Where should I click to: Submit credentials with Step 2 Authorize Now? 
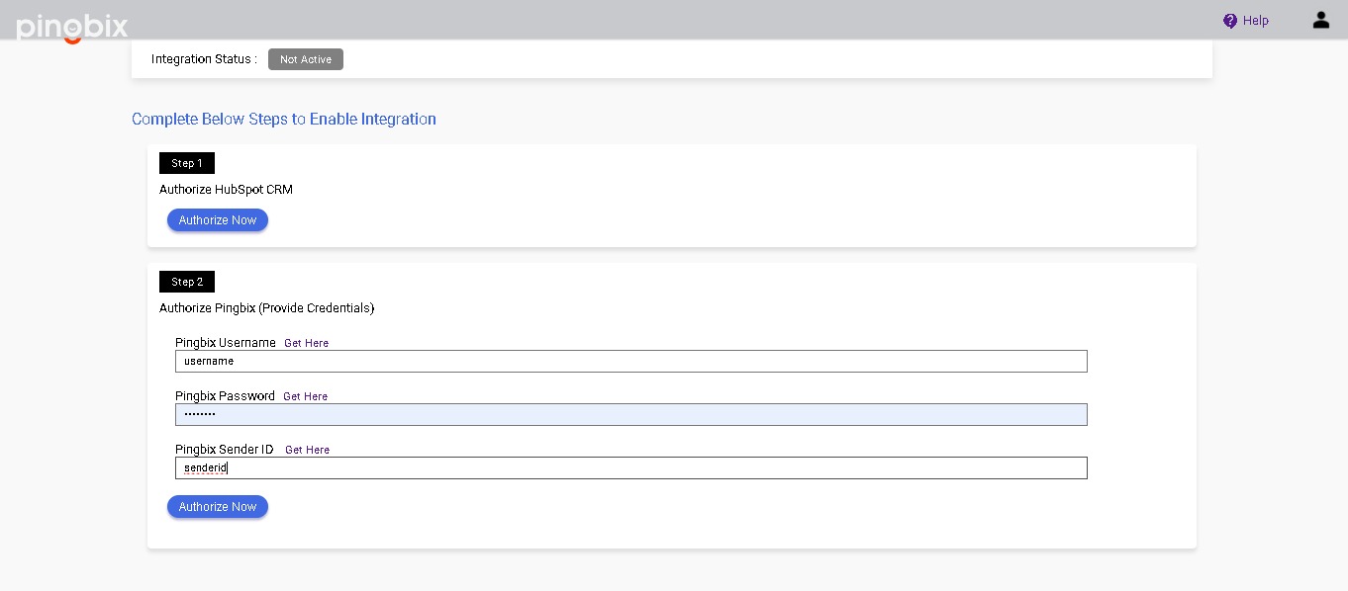(217, 507)
